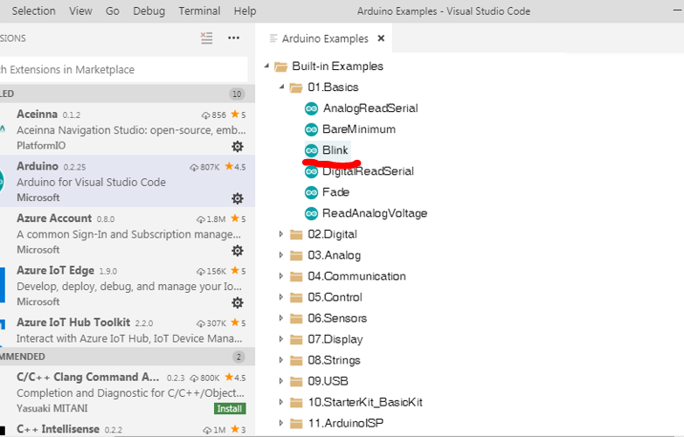This screenshot has width=684, height=437.
Task: Click the 05.Control folder icon
Action: tap(296, 297)
